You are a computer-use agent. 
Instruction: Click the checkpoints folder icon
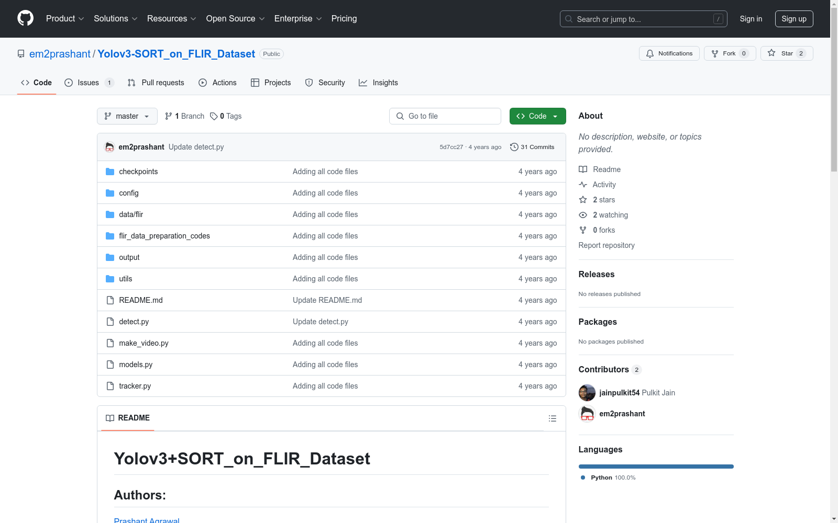(x=110, y=172)
